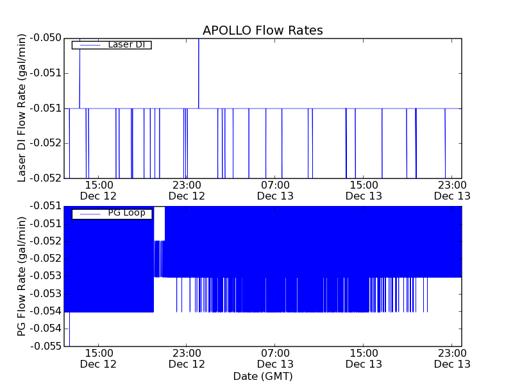Click bottom plot tick '15:00 Dec 13'
This screenshot has width=513, height=385.
[x=364, y=359]
